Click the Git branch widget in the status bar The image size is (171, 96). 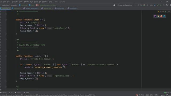(x=169, y=95)
